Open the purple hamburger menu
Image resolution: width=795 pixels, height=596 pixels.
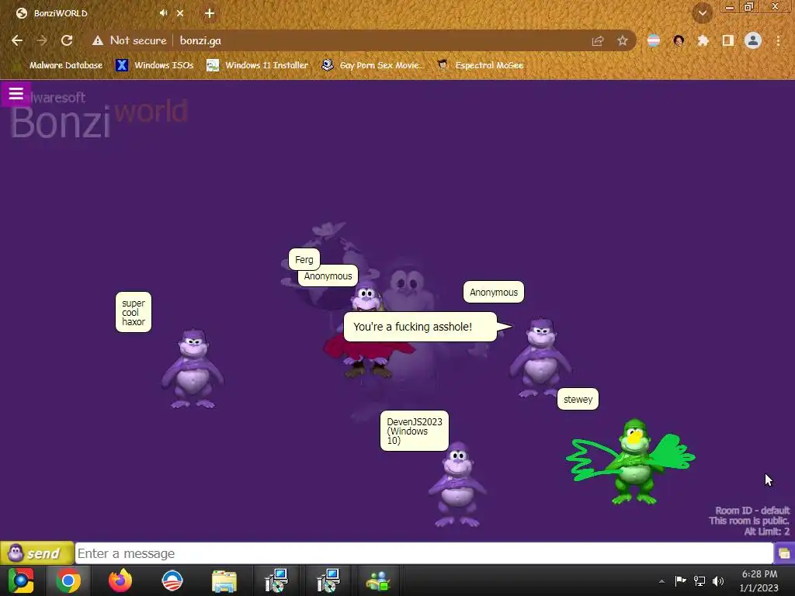(16, 94)
